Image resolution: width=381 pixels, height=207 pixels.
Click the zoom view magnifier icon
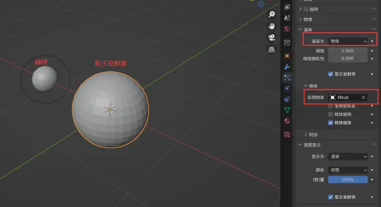[x=272, y=14]
